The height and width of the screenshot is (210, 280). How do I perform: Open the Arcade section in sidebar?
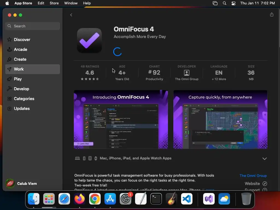click(x=33, y=49)
